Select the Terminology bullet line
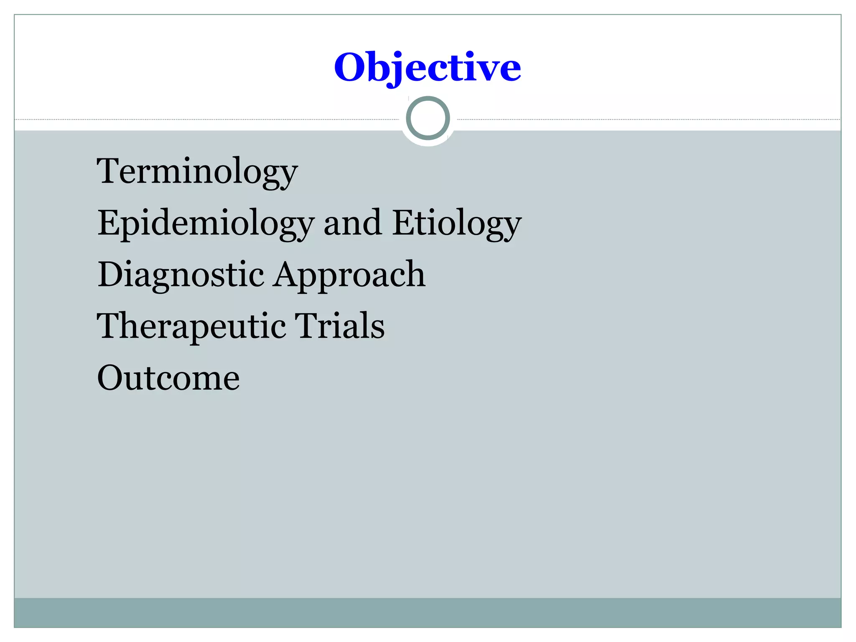856x642 pixels. pyautogui.click(x=197, y=172)
